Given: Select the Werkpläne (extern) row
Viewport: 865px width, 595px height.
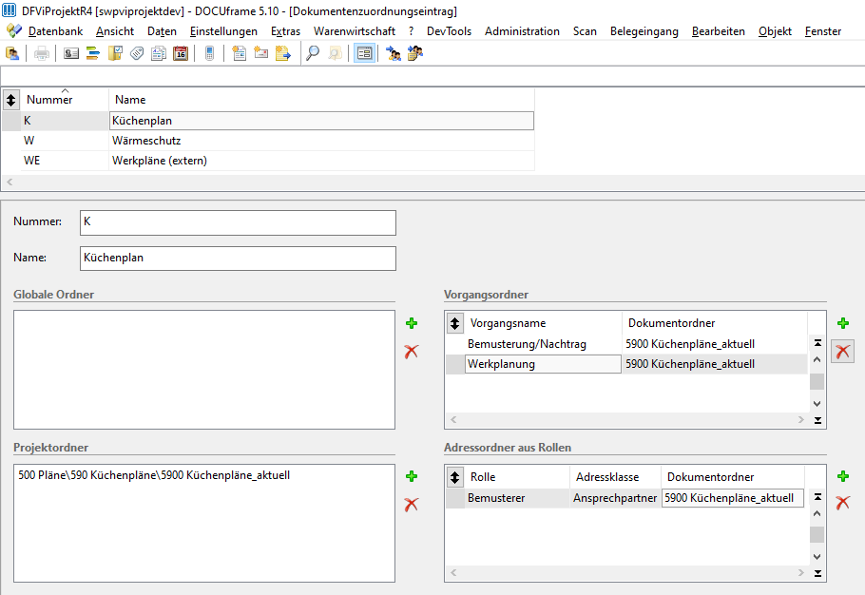Looking at the screenshot, I should (268, 161).
